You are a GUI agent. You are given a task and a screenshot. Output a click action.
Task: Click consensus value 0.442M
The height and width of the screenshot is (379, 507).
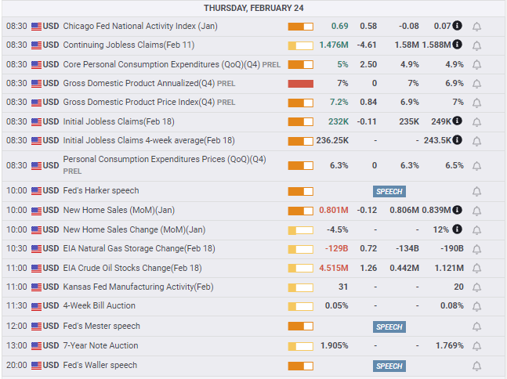(x=404, y=268)
